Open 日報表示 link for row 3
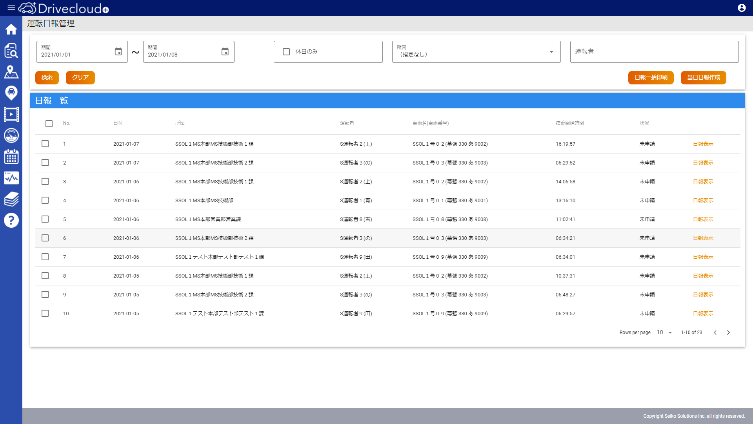The image size is (753, 424). coord(703,182)
